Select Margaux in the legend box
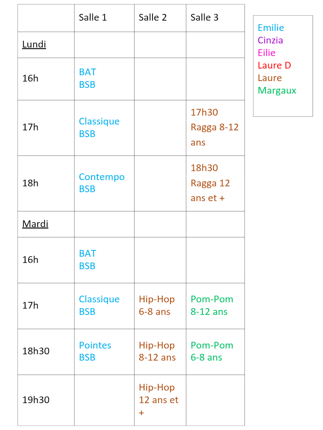Image resolution: width=323 pixels, height=430 pixels. tap(277, 90)
